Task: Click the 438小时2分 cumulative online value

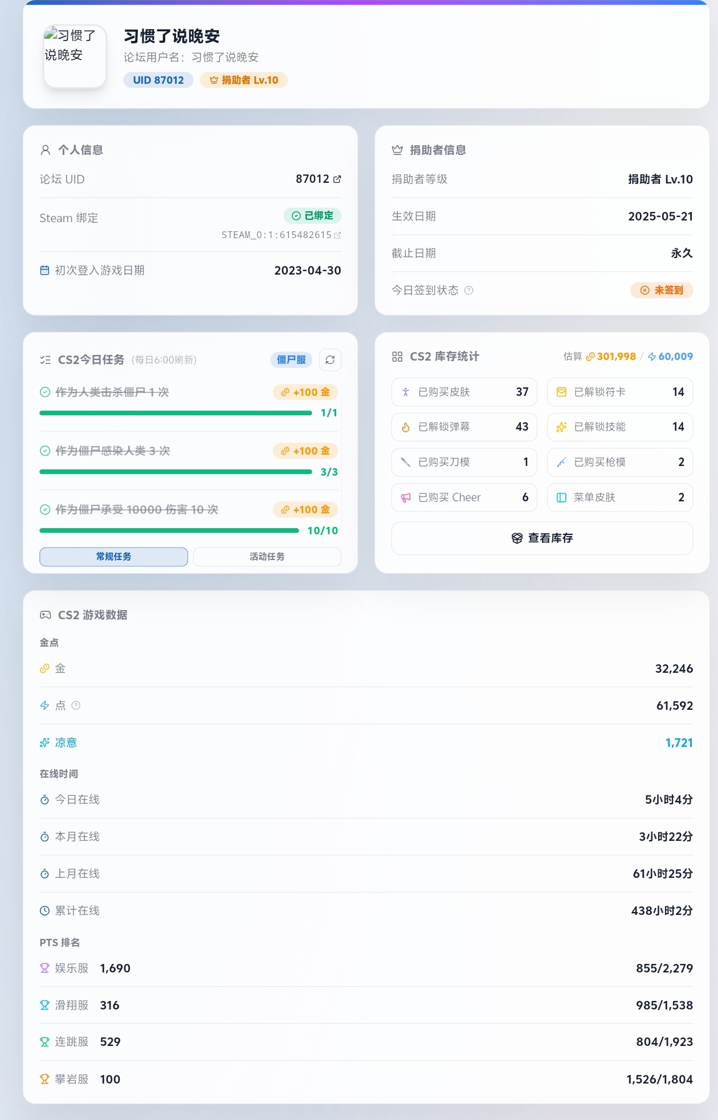Action: pos(662,911)
